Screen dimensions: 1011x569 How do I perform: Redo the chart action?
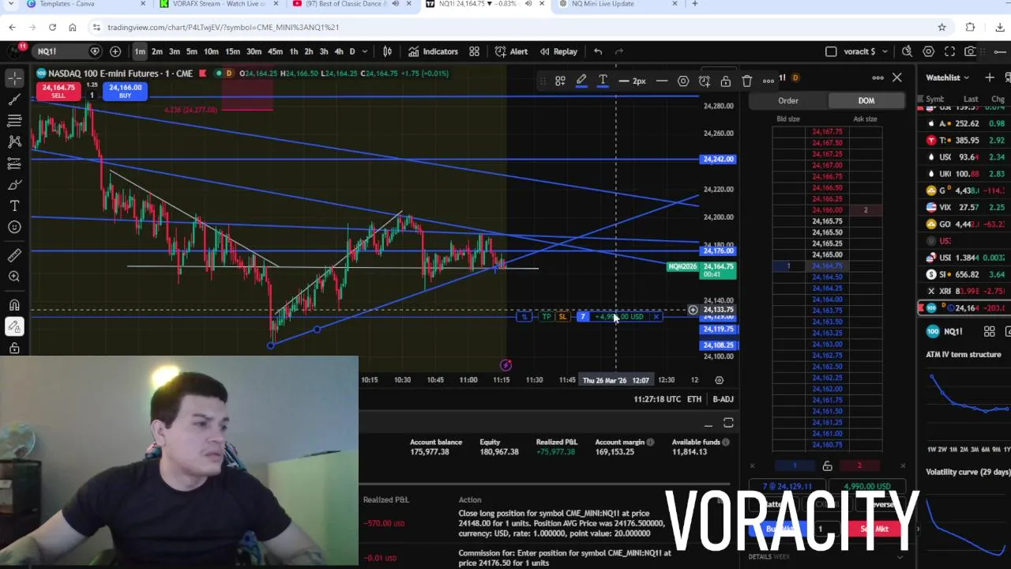point(619,51)
